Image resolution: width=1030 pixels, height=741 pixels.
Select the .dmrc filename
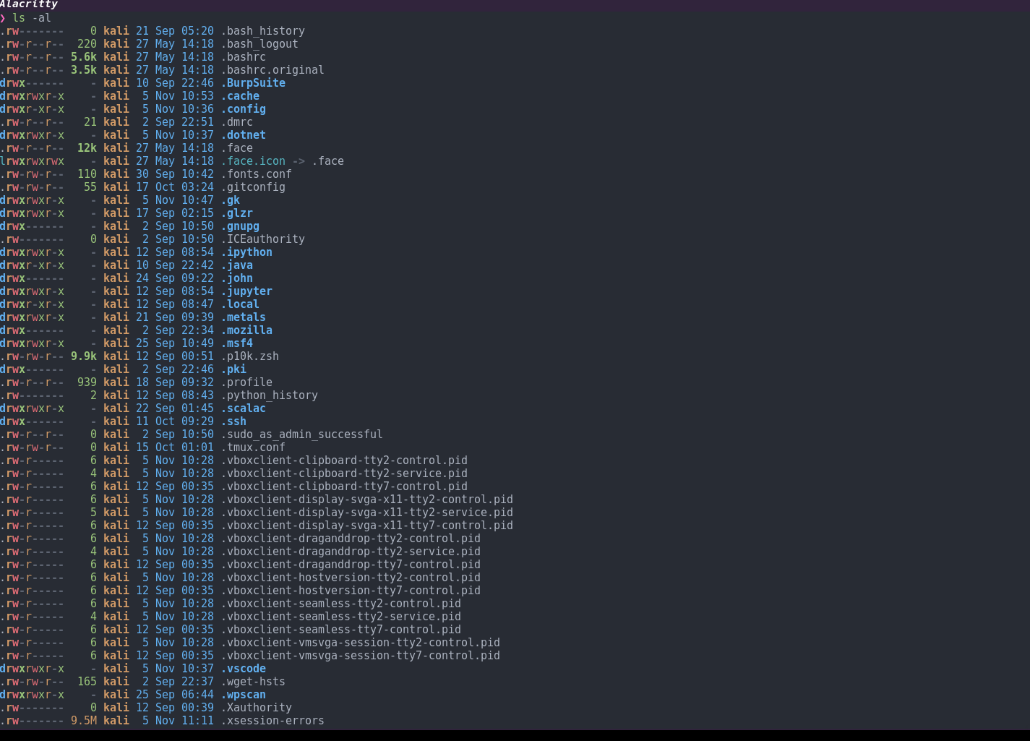(x=237, y=122)
